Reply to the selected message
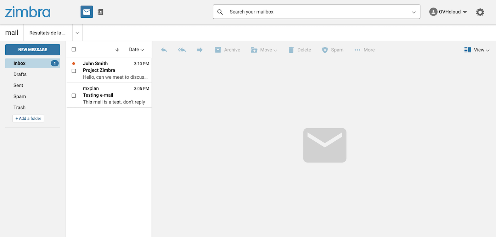Image resolution: width=496 pixels, height=237 pixels. 164,50
